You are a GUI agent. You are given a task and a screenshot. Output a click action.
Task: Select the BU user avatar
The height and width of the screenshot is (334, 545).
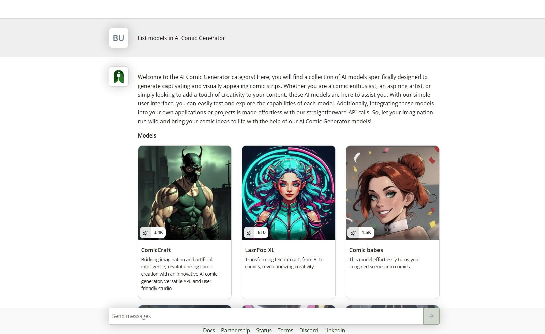click(x=118, y=38)
